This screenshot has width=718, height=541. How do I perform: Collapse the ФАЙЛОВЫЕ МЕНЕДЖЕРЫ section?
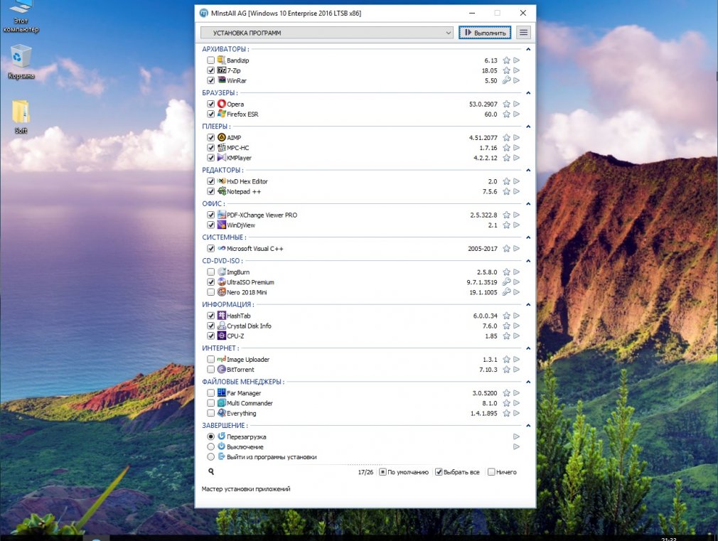point(528,382)
